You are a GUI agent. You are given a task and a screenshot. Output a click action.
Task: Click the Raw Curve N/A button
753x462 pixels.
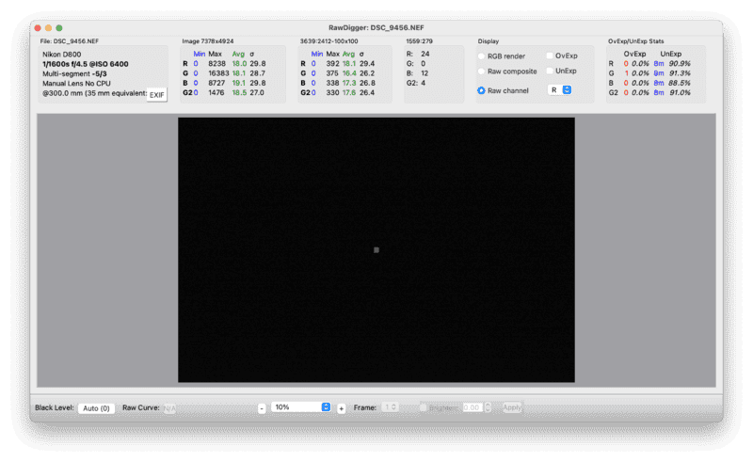(x=169, y=408)
